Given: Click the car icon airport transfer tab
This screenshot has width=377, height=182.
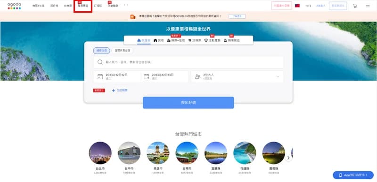Looking at the screenshot, I should coord(225,40).
